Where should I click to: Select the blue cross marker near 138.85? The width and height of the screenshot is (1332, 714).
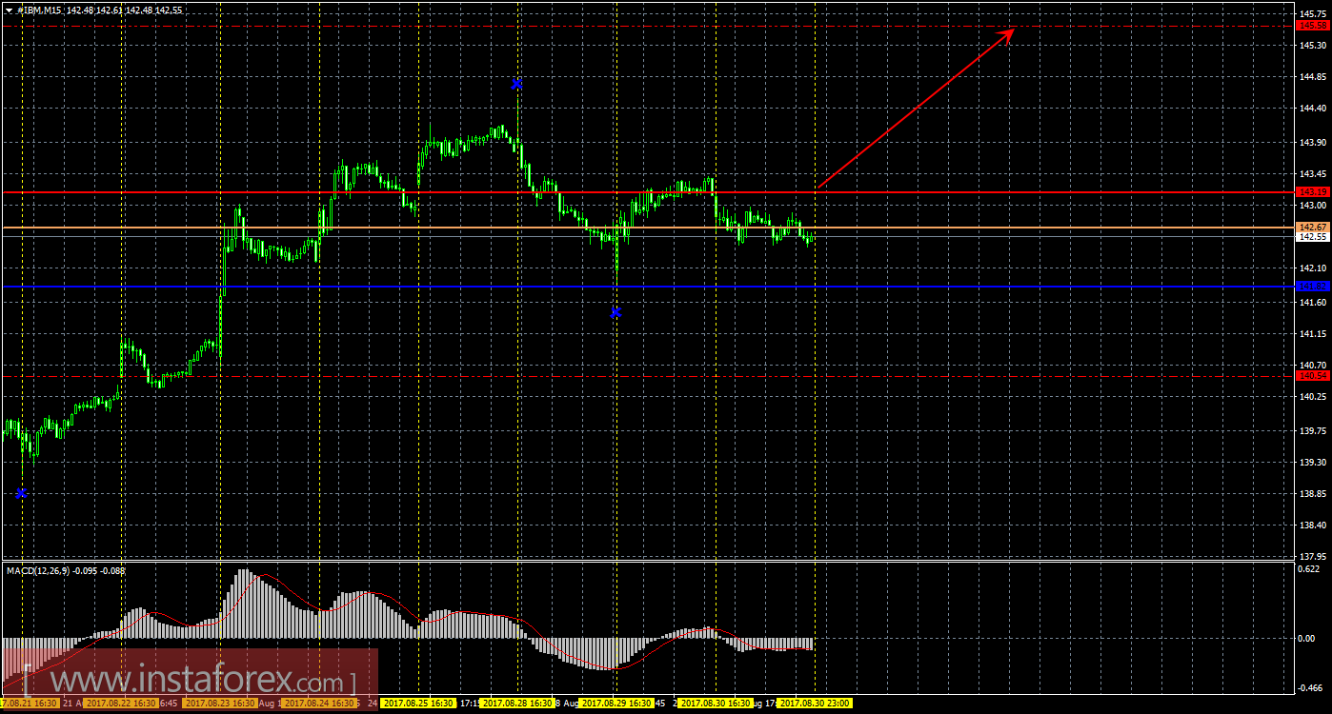pos(22,493)
